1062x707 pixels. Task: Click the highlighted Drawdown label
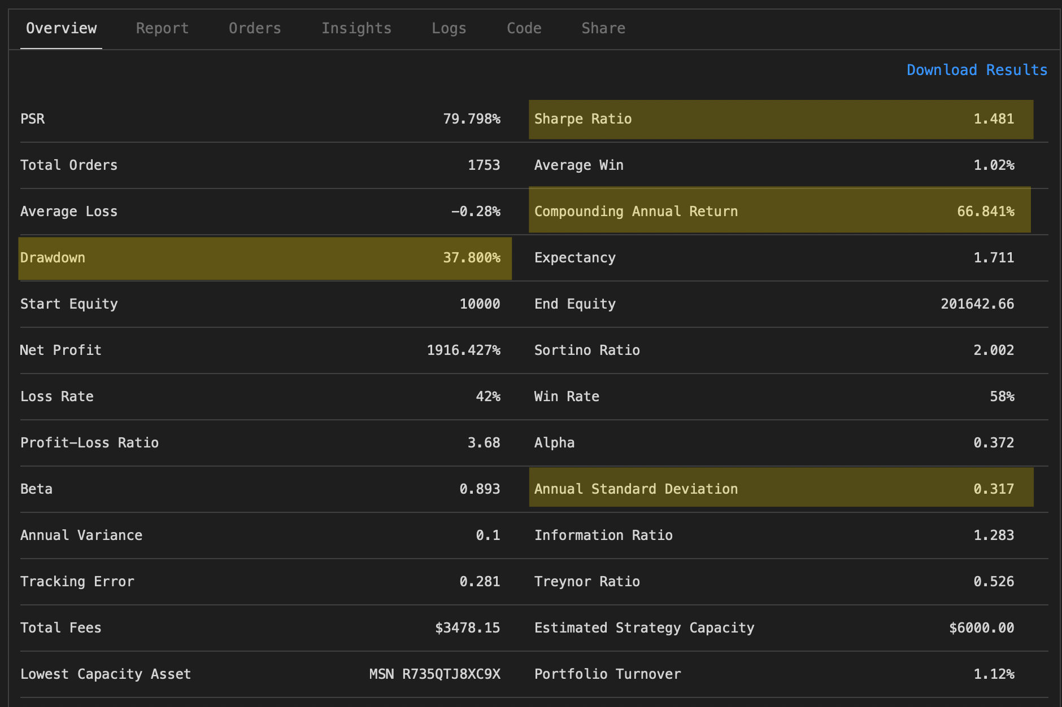click(x=53, y=258)
